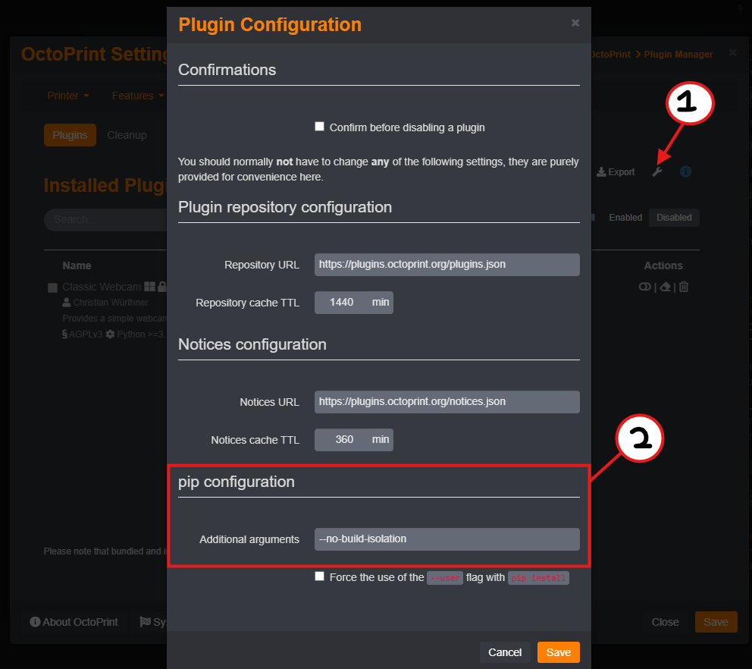This screenshot has width=752, height=669.
Task: Click Classic Webcam enable/disable toggle icon
Action: (645, 287)
